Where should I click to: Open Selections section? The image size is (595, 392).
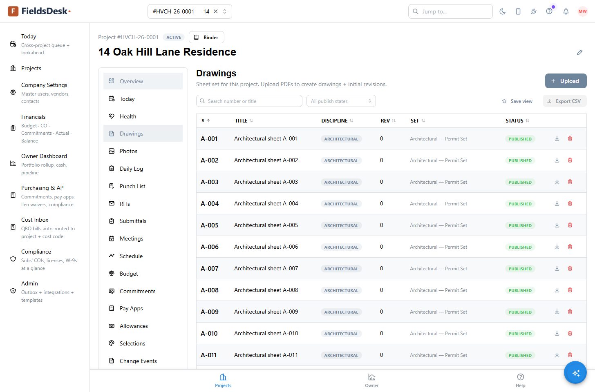(x=143, y=343)
